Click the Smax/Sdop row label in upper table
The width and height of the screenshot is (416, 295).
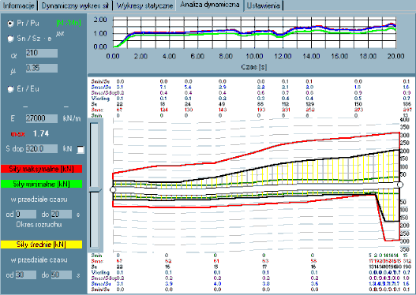tap(103, 93)
